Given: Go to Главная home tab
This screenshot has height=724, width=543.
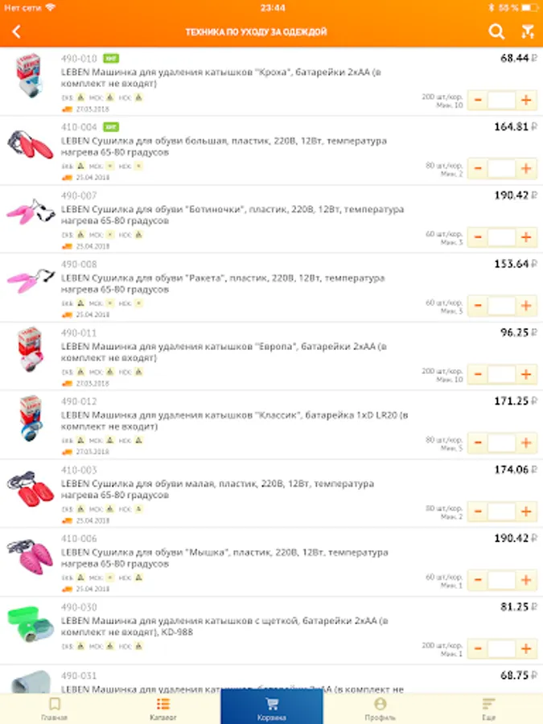Looking at the screenshot, I should point(54,708).
